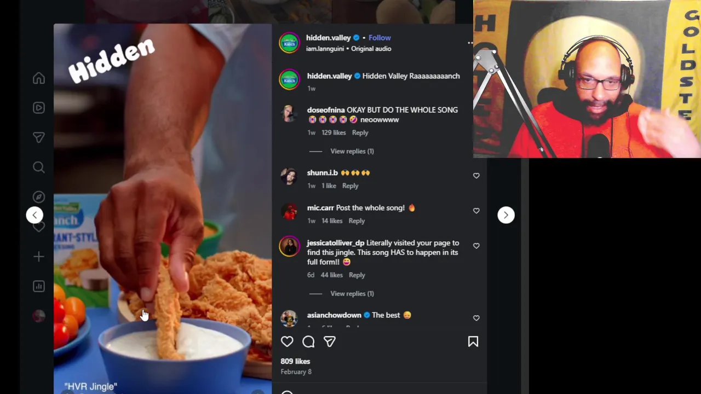Open the Search magnifier in the sidebar
The height and width of the screenshot is (394, 701).
click(38, 167)
